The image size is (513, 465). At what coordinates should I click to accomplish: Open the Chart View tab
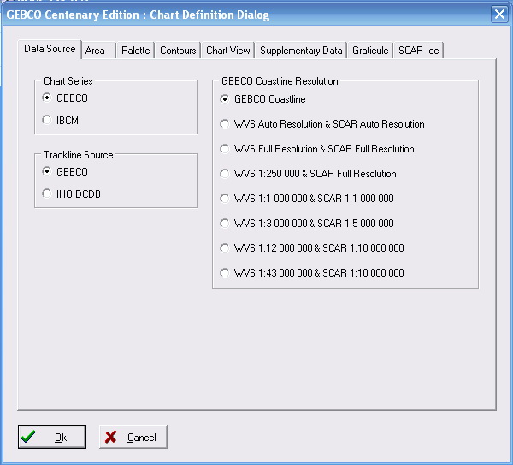coord(228,51)
